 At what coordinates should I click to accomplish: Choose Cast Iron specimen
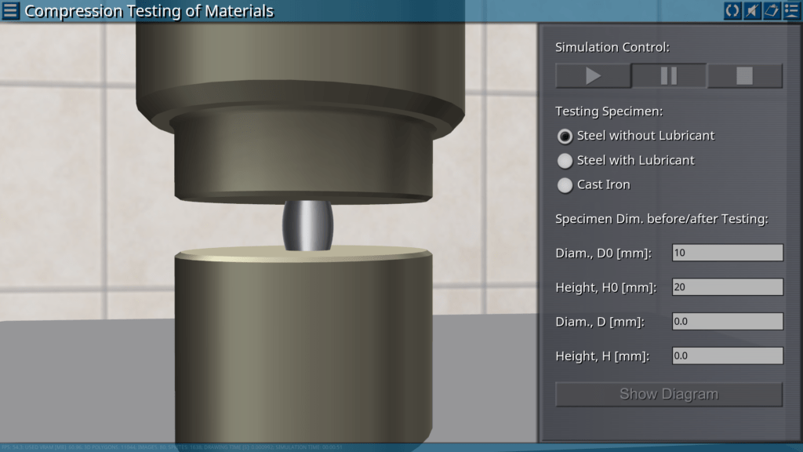pos(565,185)
